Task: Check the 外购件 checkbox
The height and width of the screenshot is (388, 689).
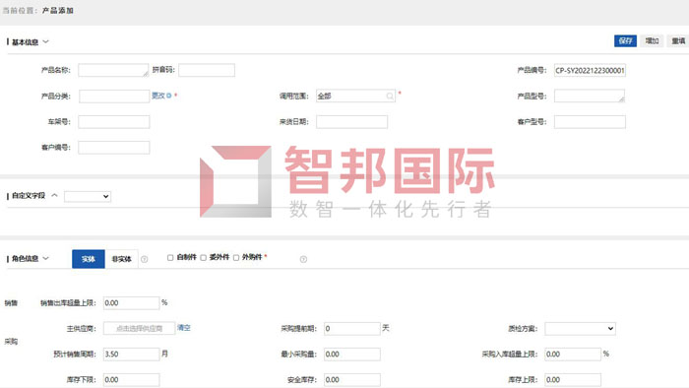Action: coord(236,257)
